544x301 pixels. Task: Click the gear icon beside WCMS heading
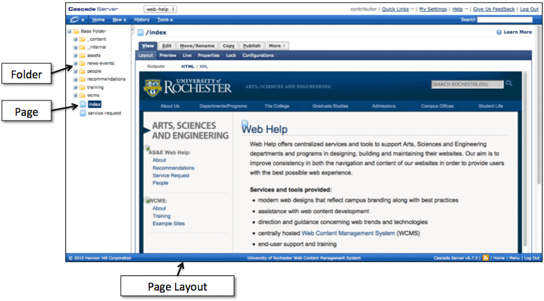(x=147, y=200)
